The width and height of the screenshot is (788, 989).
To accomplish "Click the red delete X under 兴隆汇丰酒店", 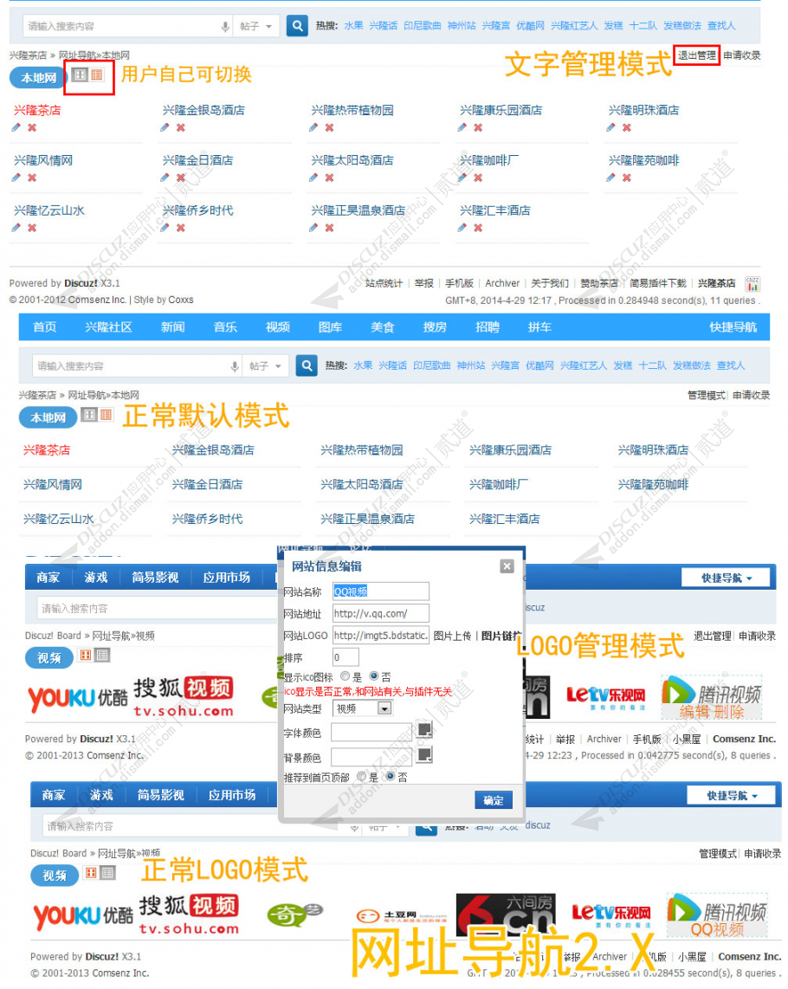I will click(x=478, y=229).
